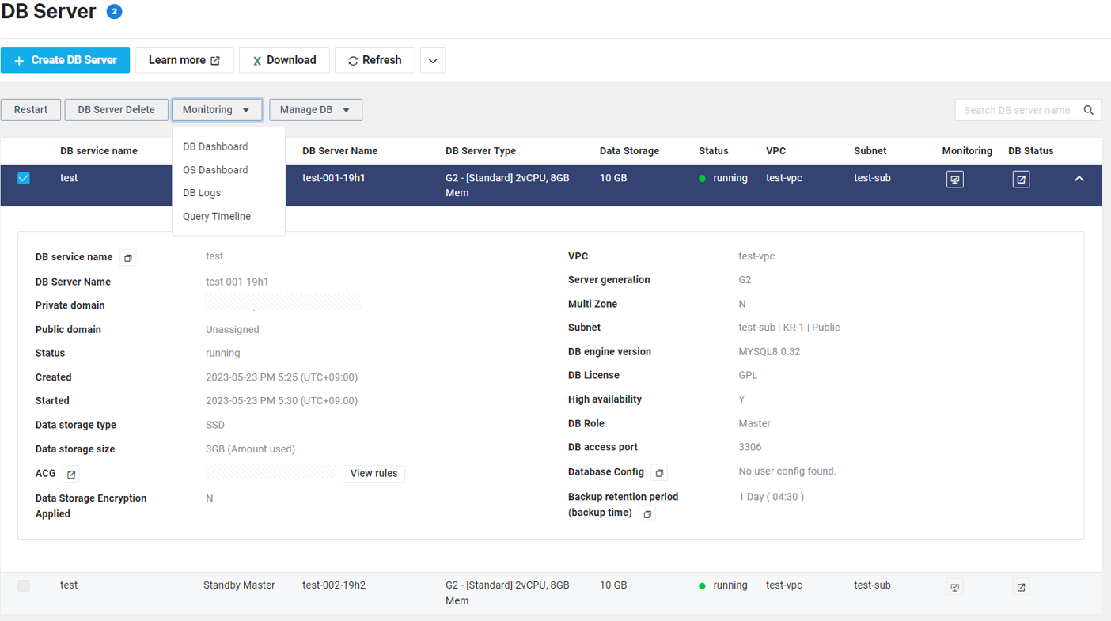
Task: Click the Data Storage column header
Action: pyautogui.click(x=629, y=151)
